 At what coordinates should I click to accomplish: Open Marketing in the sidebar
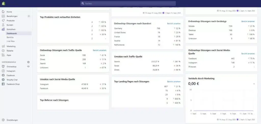[x=11, y=46]
